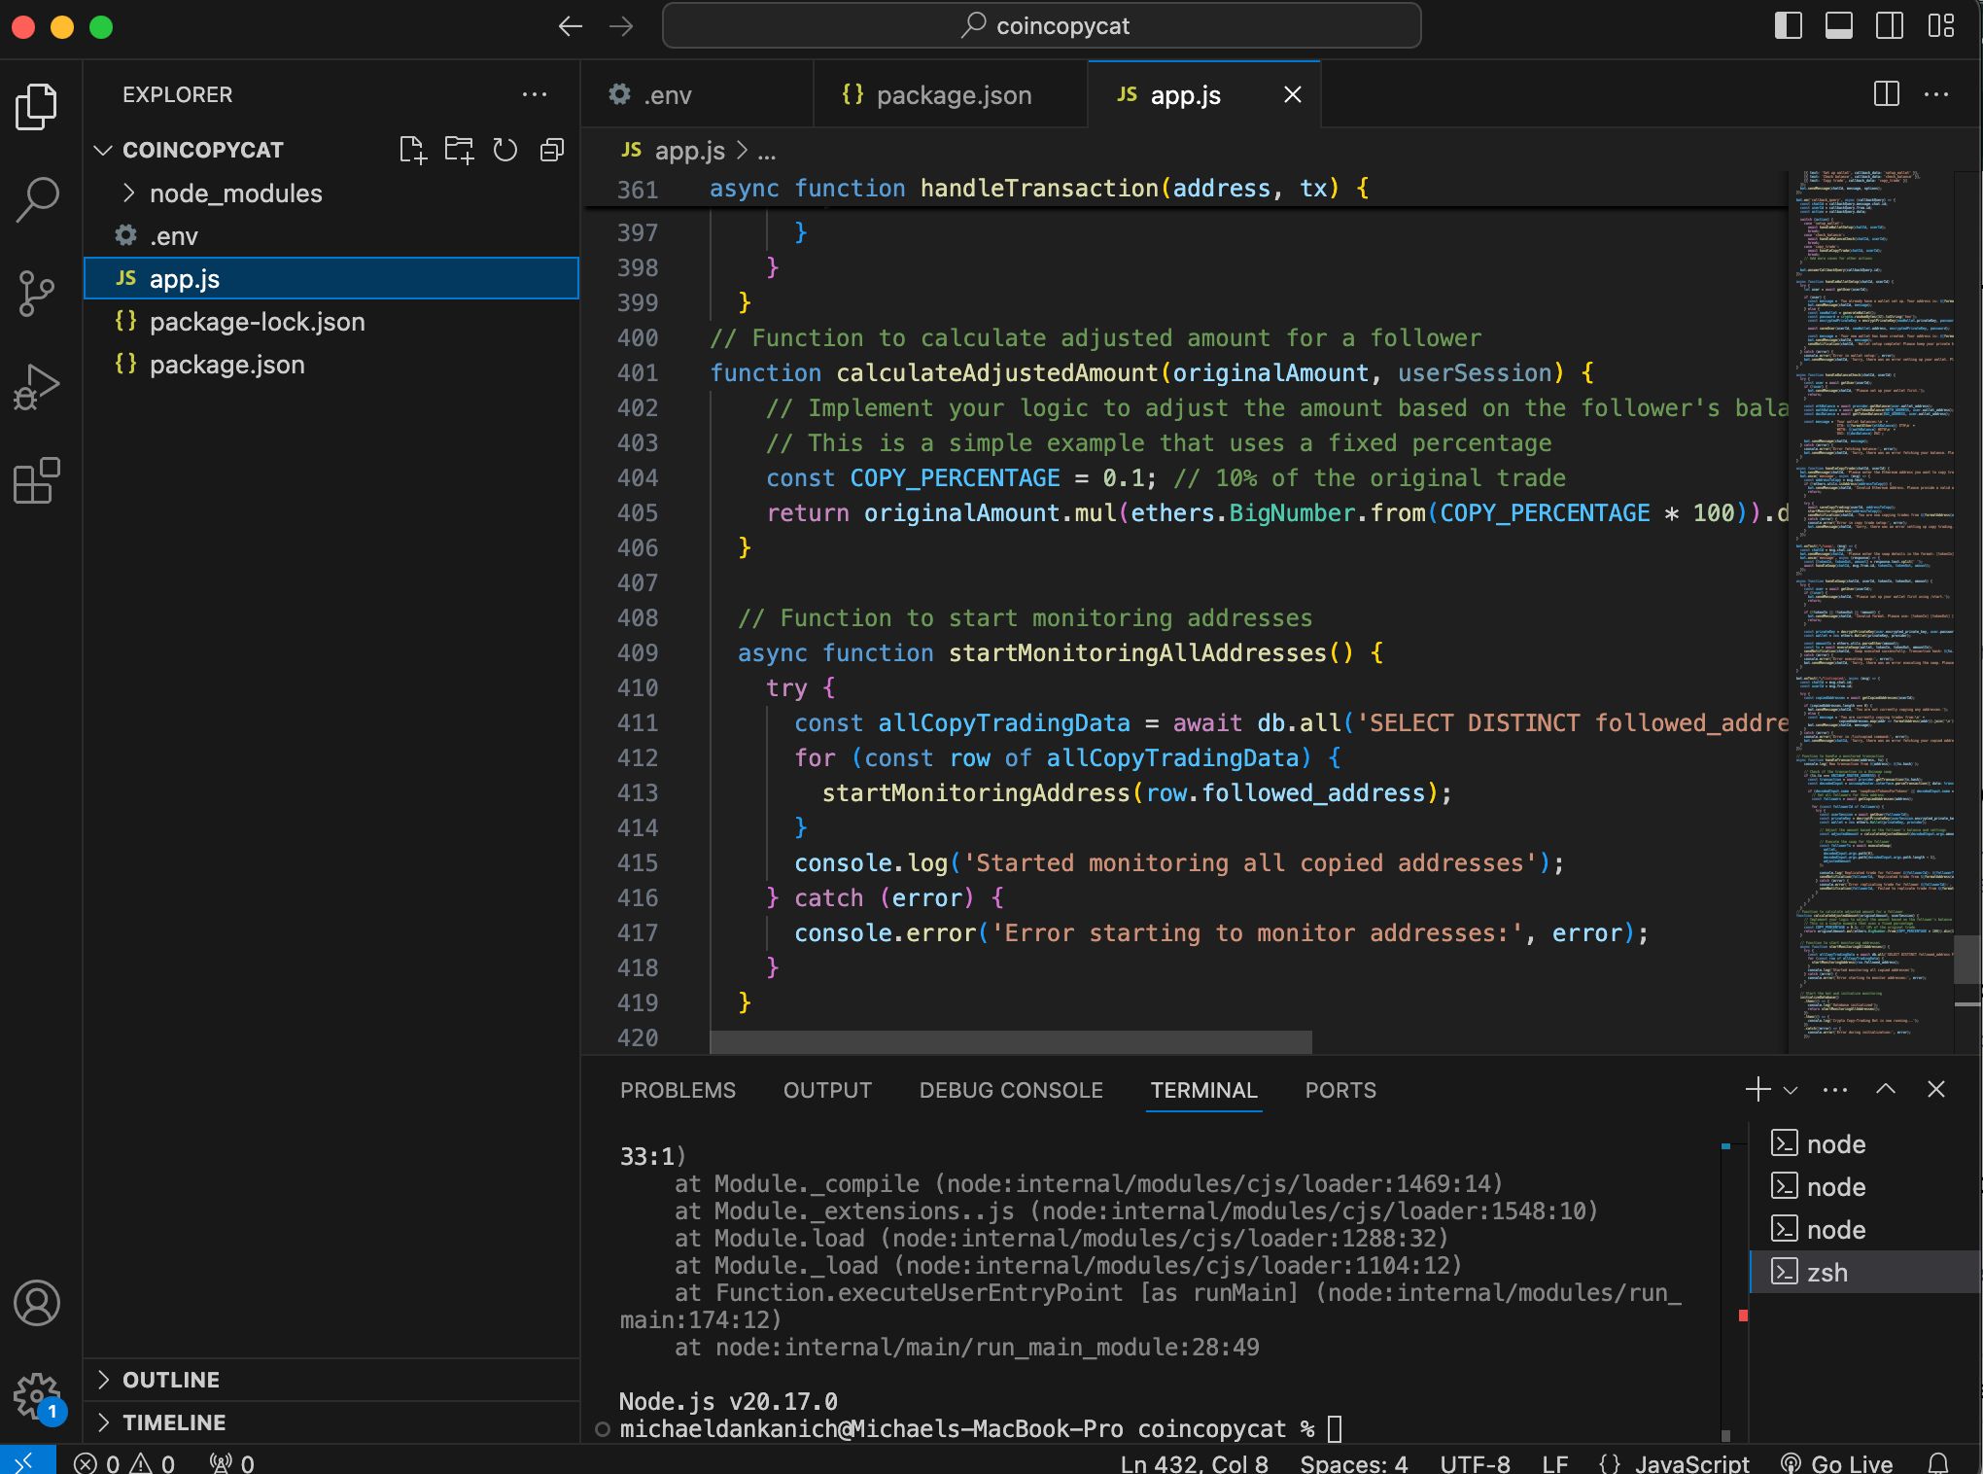This screenshot has height=1474, width=1983.
Task: Start Go Live server
Action: [1837, 1462]
